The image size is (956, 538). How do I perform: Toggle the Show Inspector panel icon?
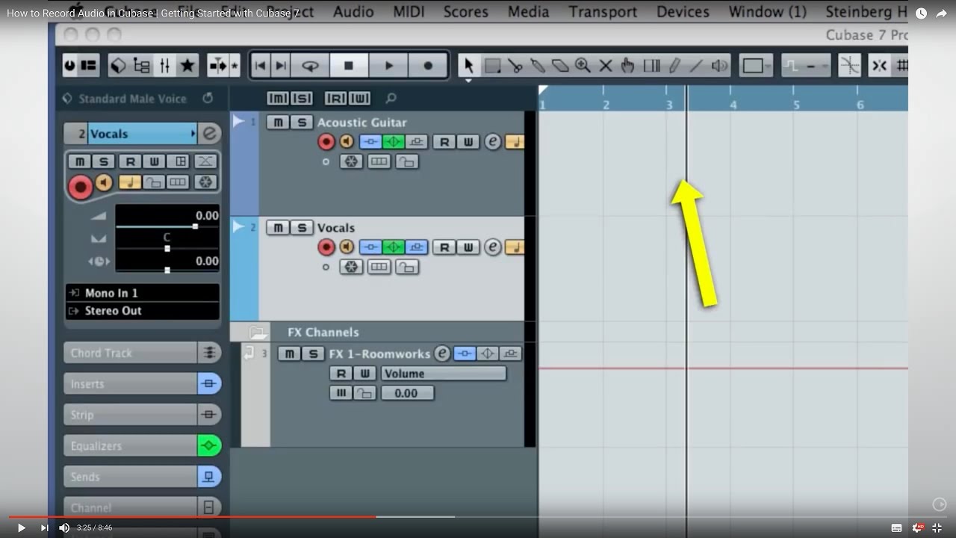[x=89, y=66]
